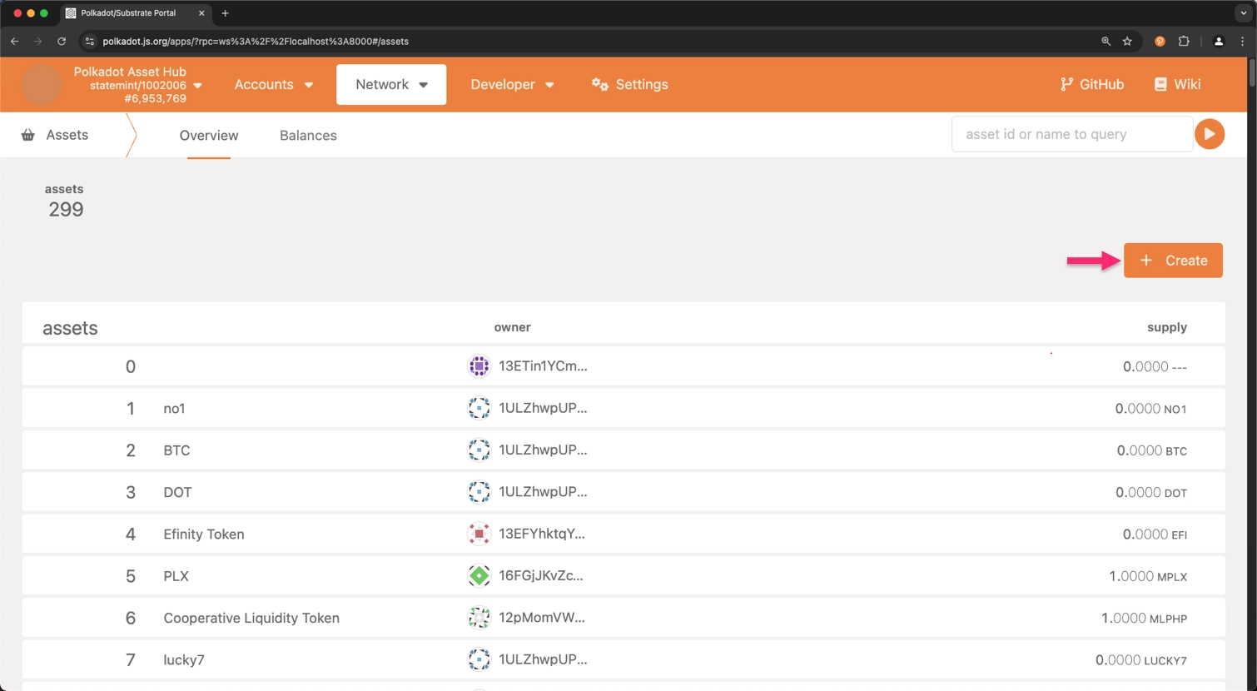
Task: Click the Efinity Token owner identicon
Action: [479, 534]
